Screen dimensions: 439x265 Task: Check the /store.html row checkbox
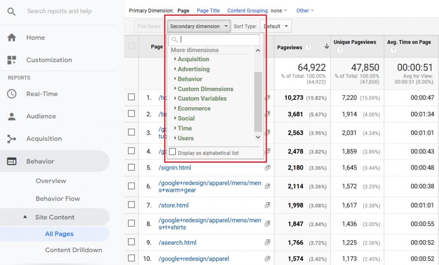tap(131, 205)
